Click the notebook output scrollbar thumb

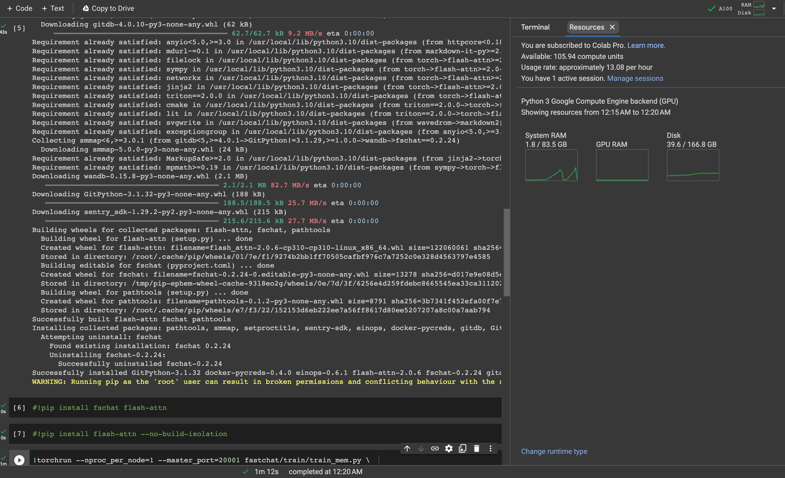click(506, 252)
